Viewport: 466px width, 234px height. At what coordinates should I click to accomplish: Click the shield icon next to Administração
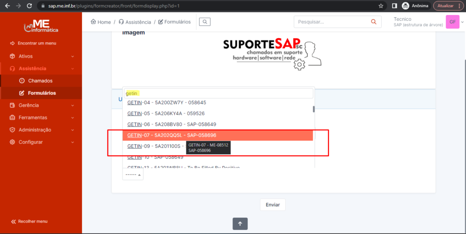(x=12, y=130)
